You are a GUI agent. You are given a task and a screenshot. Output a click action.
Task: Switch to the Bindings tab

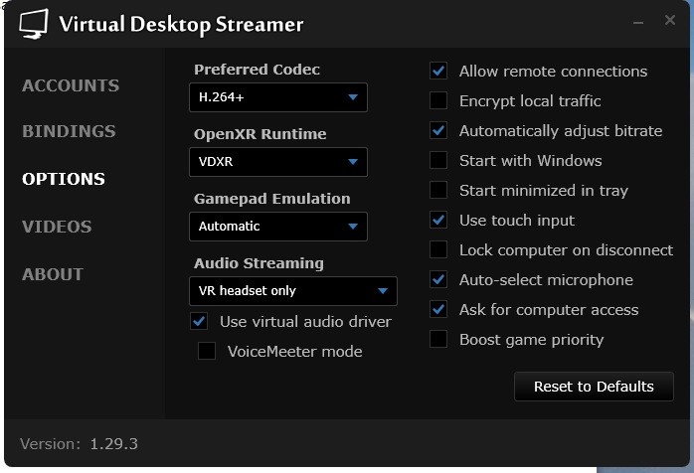(69, 131)
